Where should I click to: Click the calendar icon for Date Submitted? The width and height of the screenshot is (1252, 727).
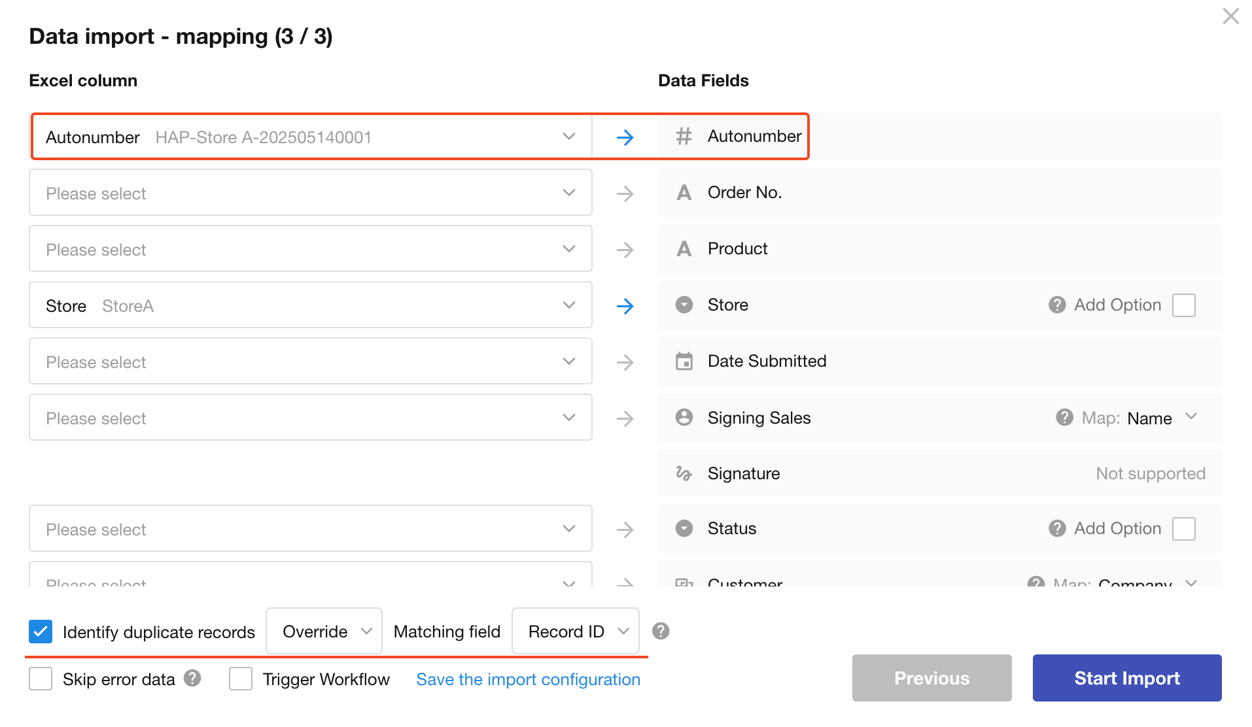point(684,361)
